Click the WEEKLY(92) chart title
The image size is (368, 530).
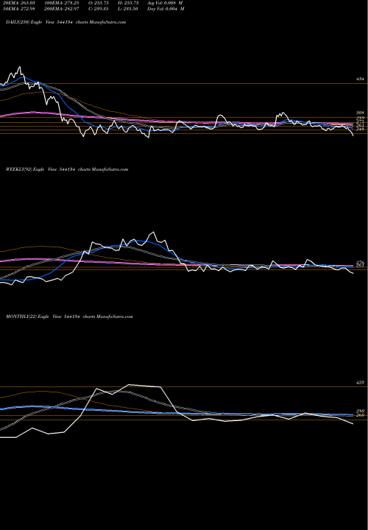pos(67,169)
